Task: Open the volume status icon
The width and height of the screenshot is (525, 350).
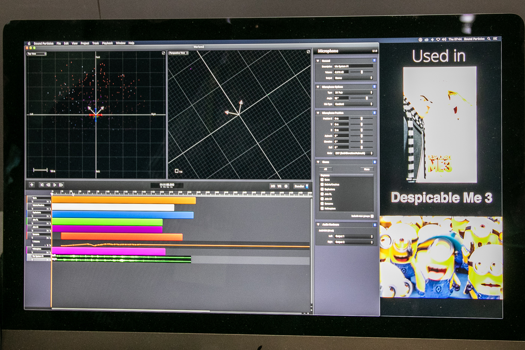Action: (x=444, y=39)
